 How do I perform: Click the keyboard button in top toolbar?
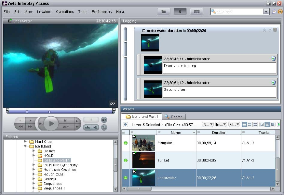(x=196, y=12)
